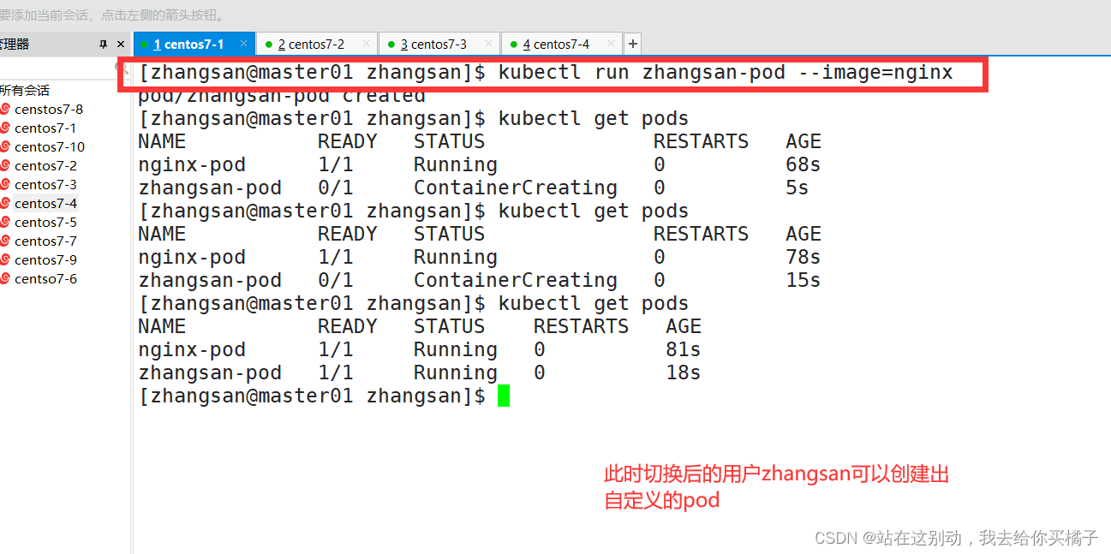Click ContainerCreating status in the 15s row
The height and width of the screenshot is (554, 1111).
516,280
